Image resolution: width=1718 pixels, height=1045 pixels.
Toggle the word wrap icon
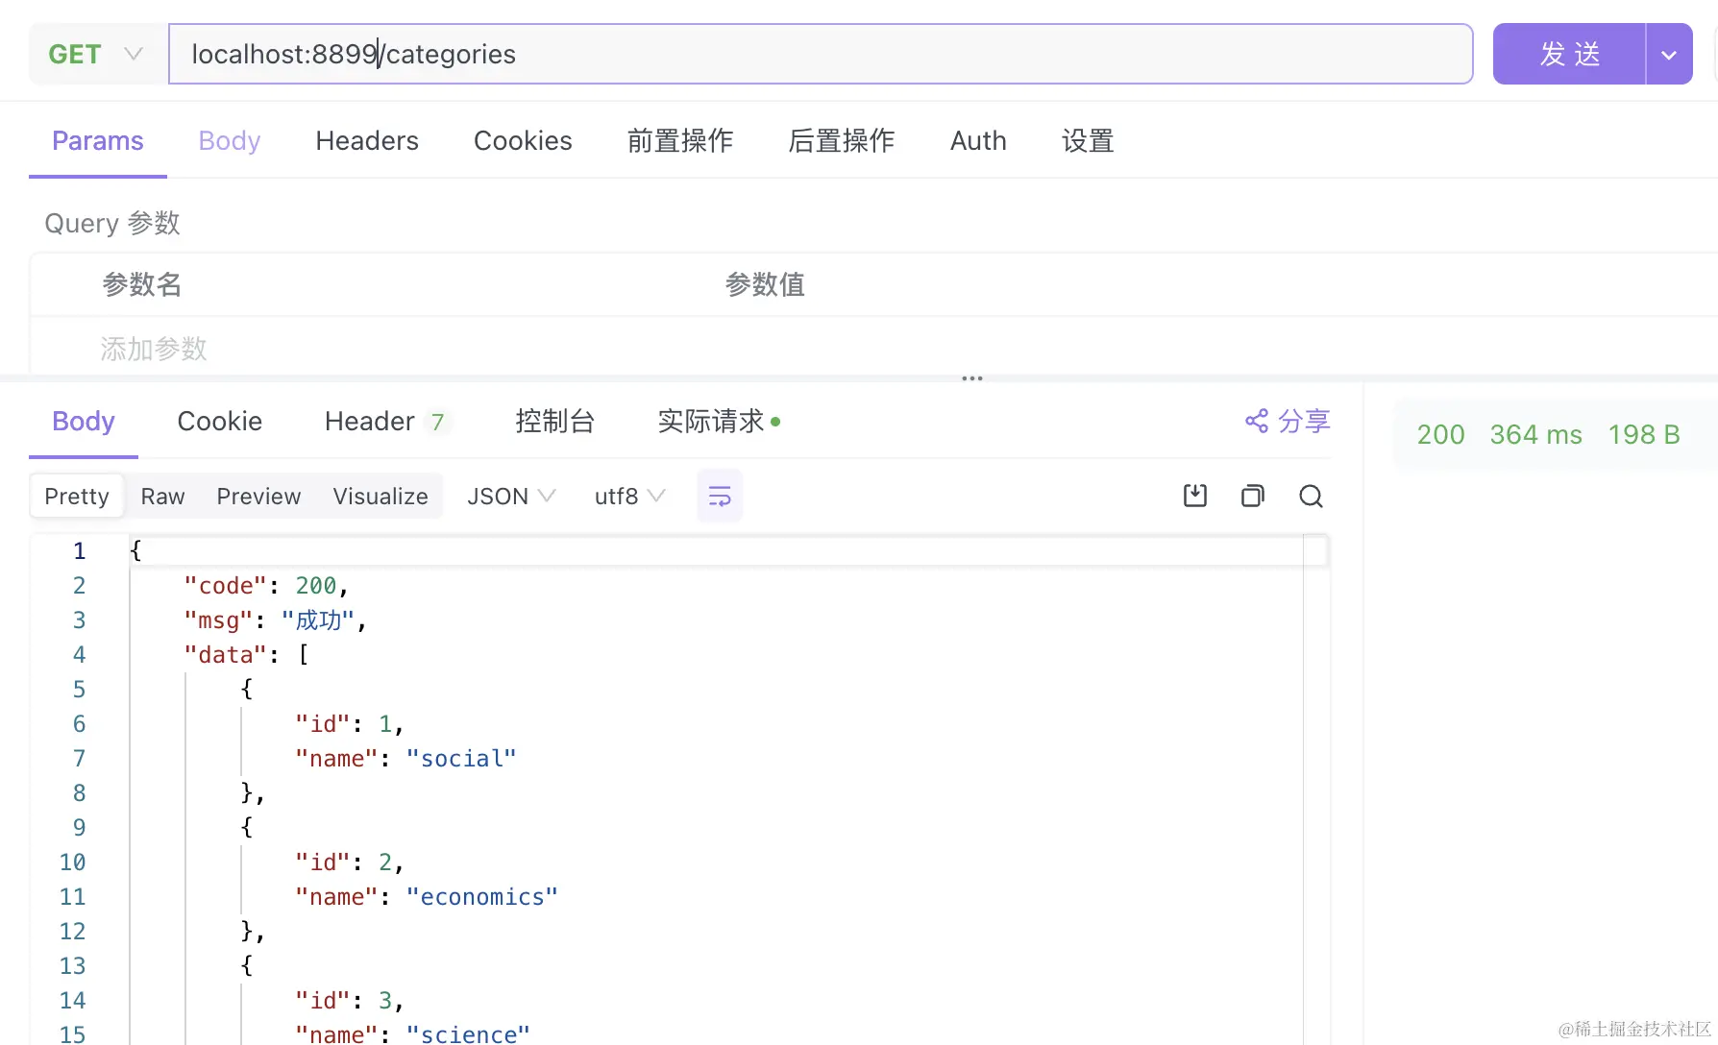click(720, 496)
